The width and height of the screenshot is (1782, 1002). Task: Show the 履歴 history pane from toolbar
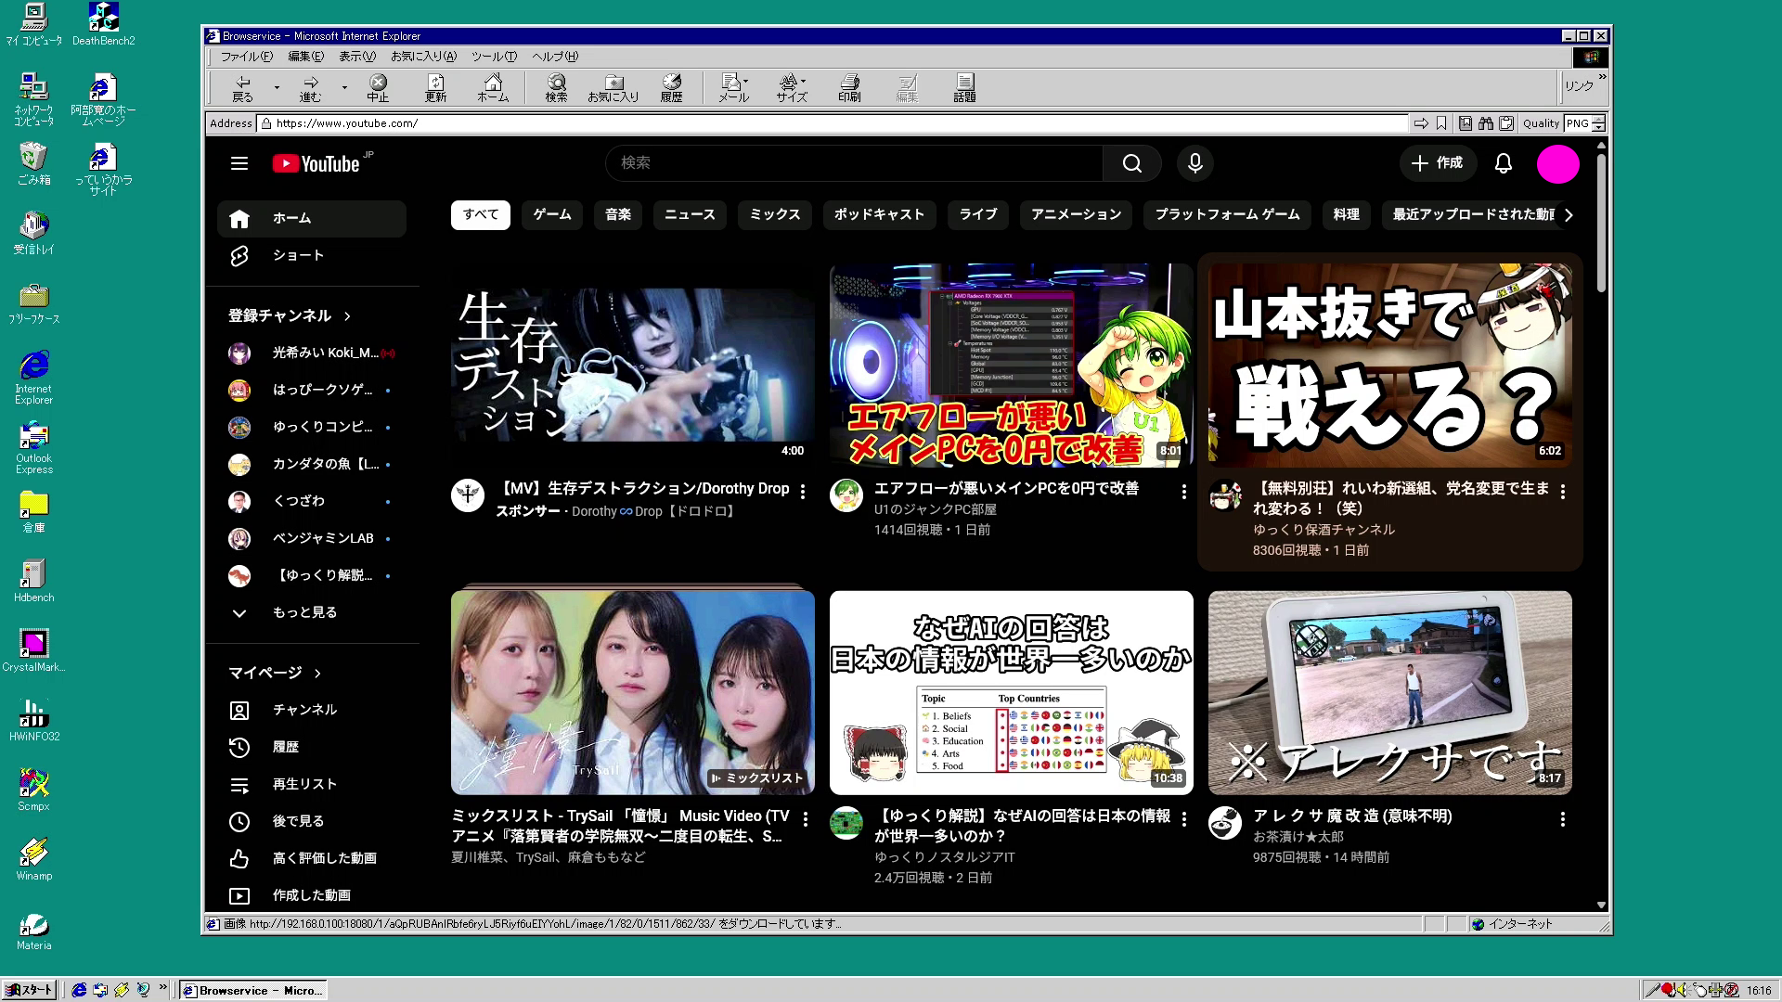671,88
